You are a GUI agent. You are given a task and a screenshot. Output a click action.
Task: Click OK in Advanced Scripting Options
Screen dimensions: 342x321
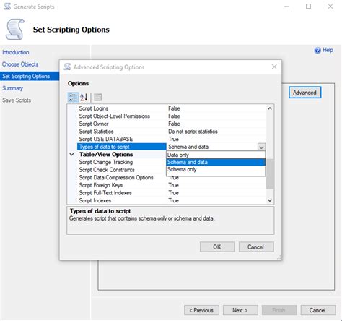[x=217, y=247]
